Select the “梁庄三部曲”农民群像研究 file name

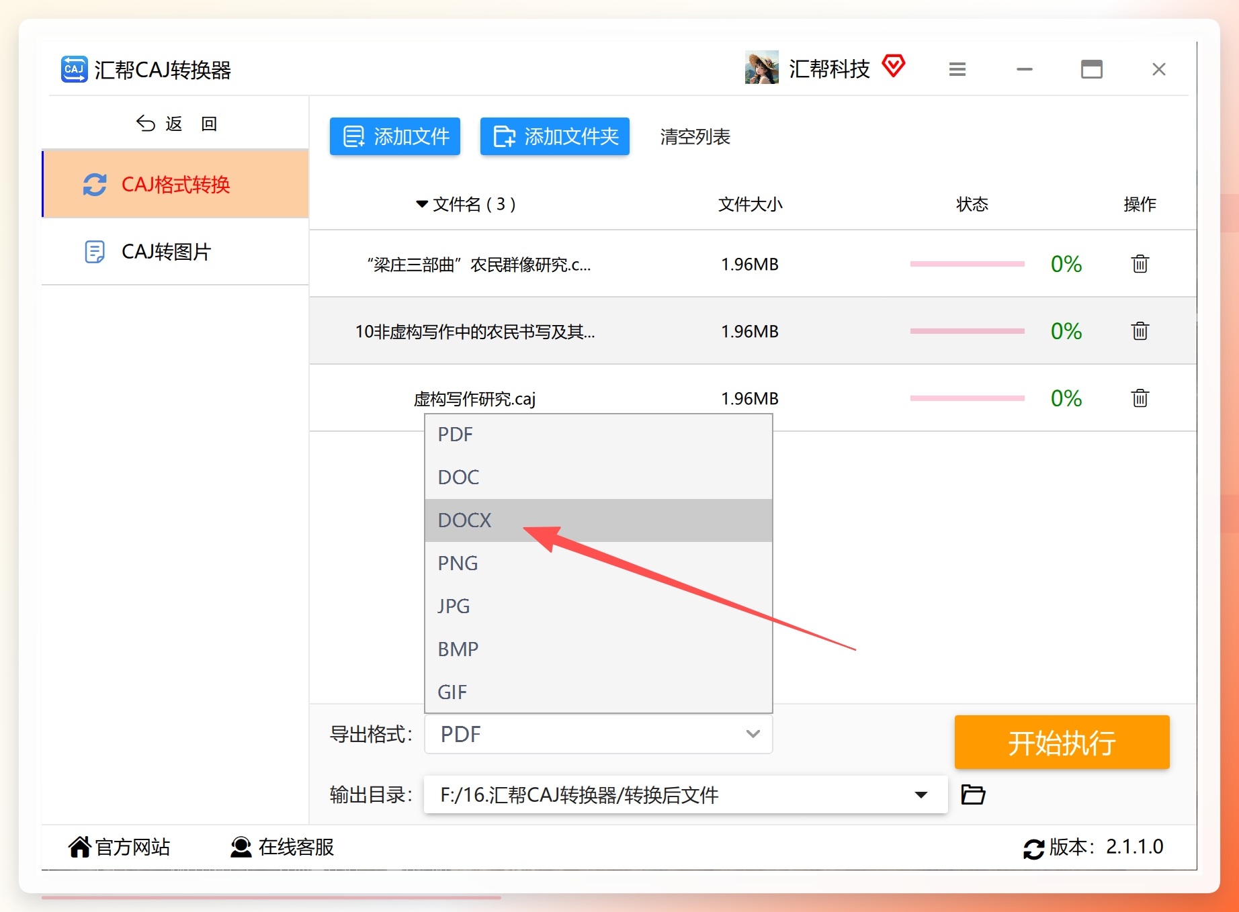click(x=479, y=265)
